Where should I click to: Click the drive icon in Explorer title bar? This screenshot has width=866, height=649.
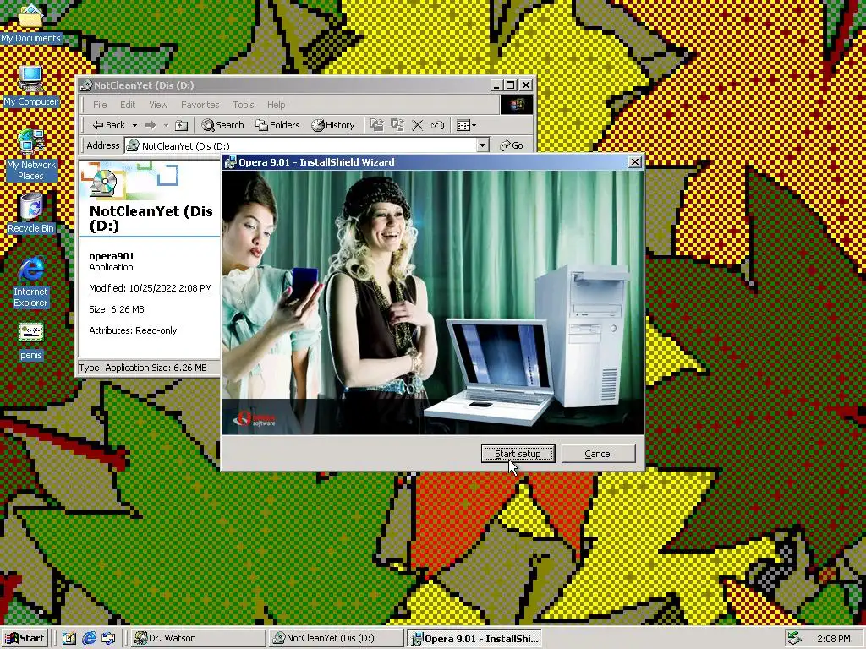click(x=85, y=85)
